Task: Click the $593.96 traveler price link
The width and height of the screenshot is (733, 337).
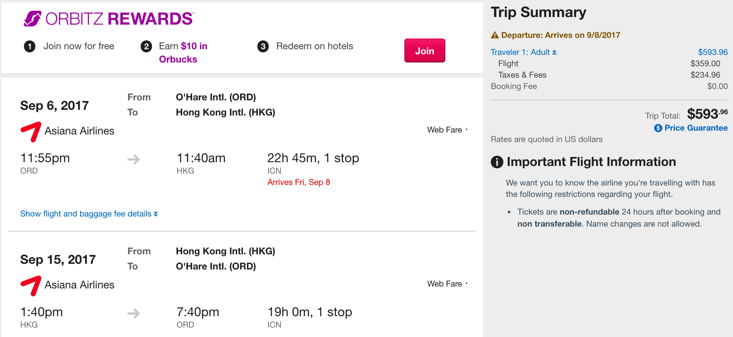Action: (x=713, y=52)
